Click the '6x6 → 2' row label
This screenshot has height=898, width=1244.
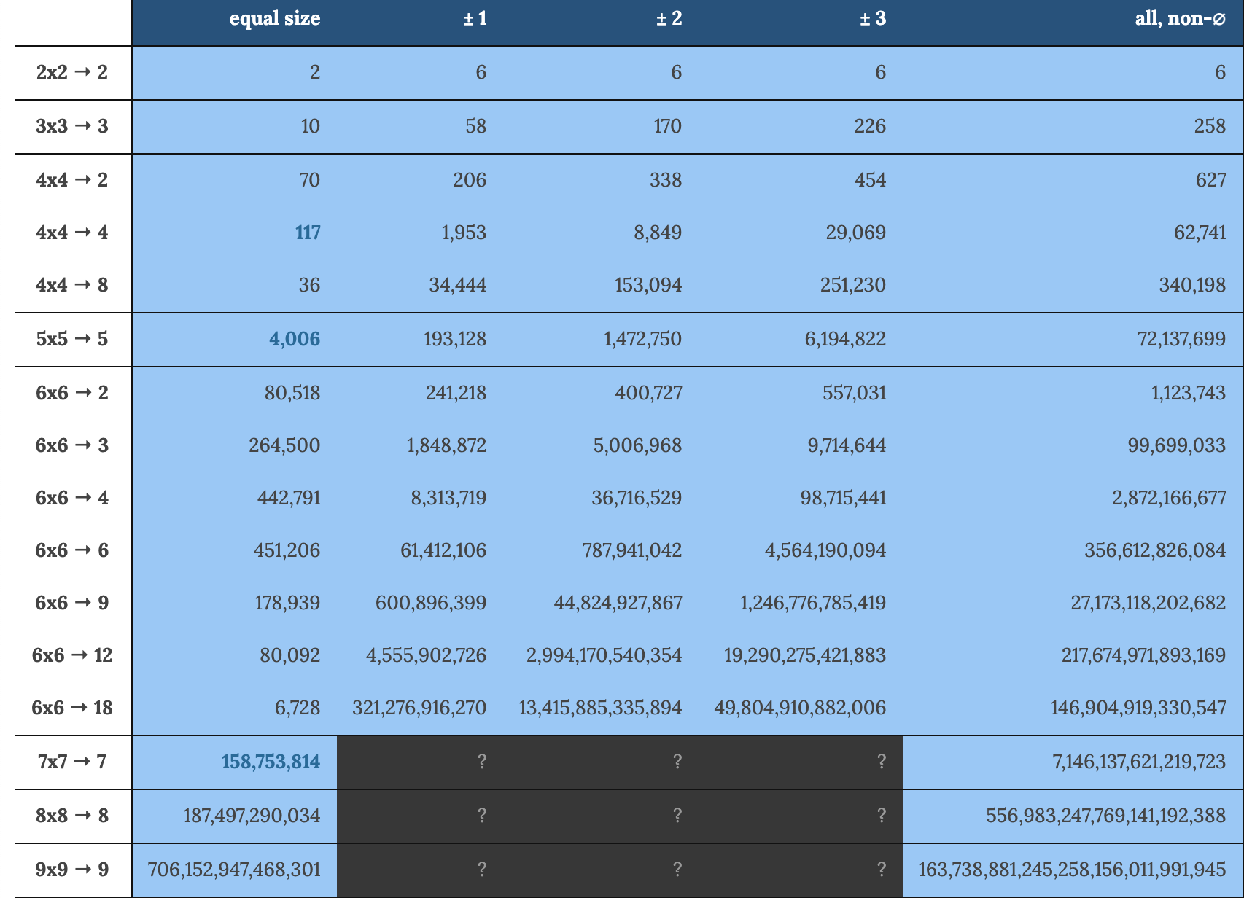pos(72,393)
